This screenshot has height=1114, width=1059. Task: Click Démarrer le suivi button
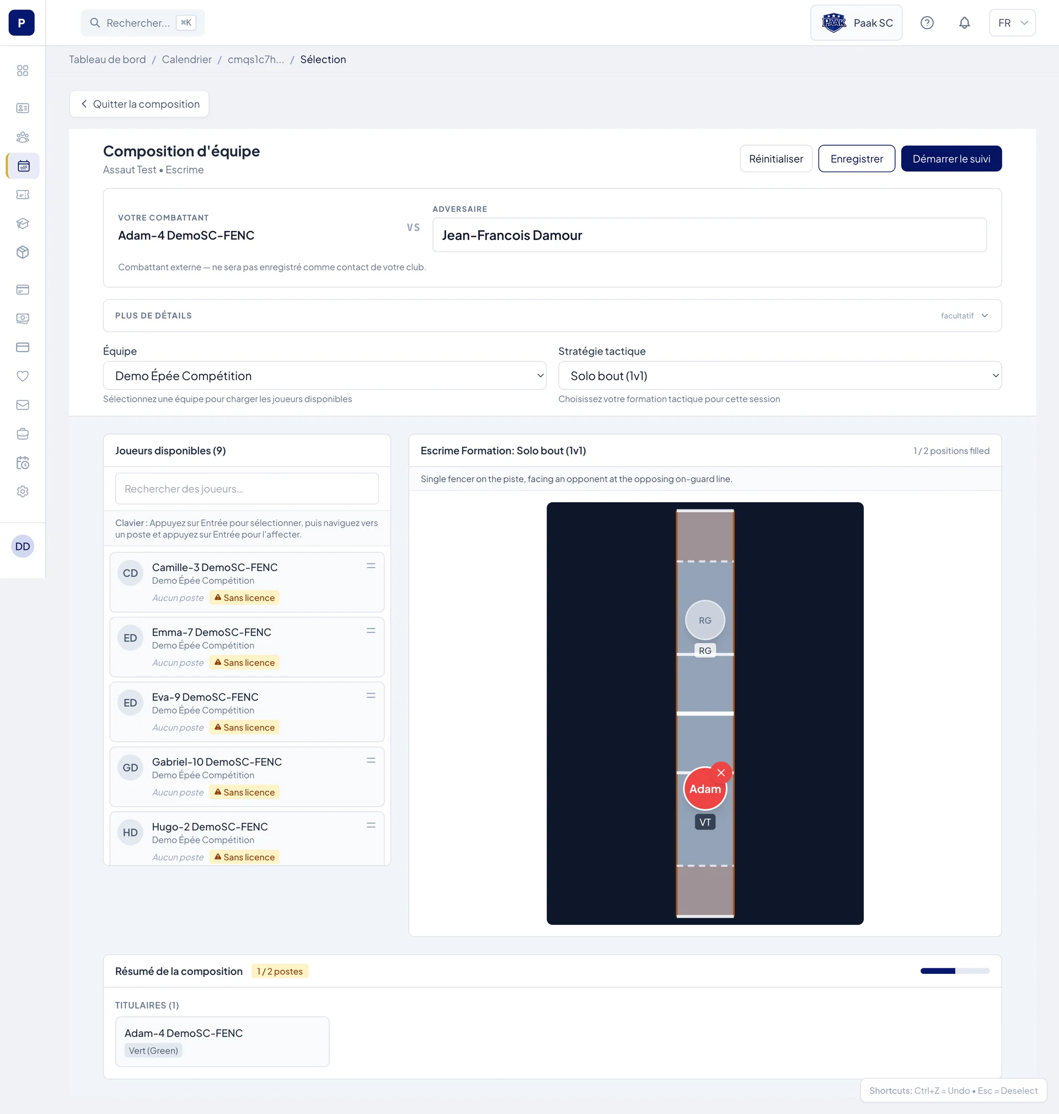coord(951,159)
